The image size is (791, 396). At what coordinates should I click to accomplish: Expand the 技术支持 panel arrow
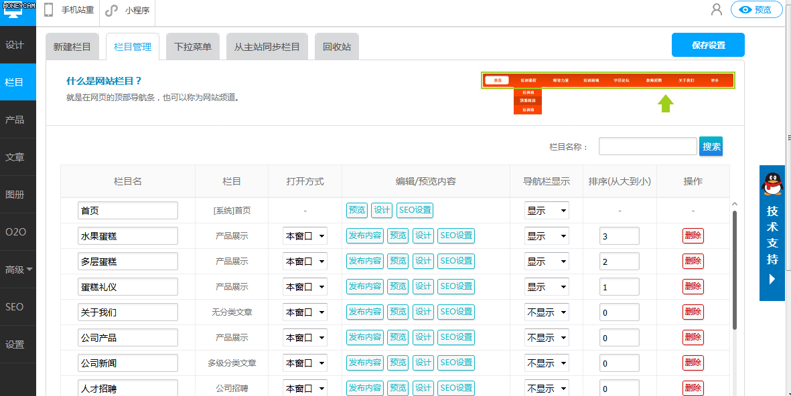click(772, 279)
